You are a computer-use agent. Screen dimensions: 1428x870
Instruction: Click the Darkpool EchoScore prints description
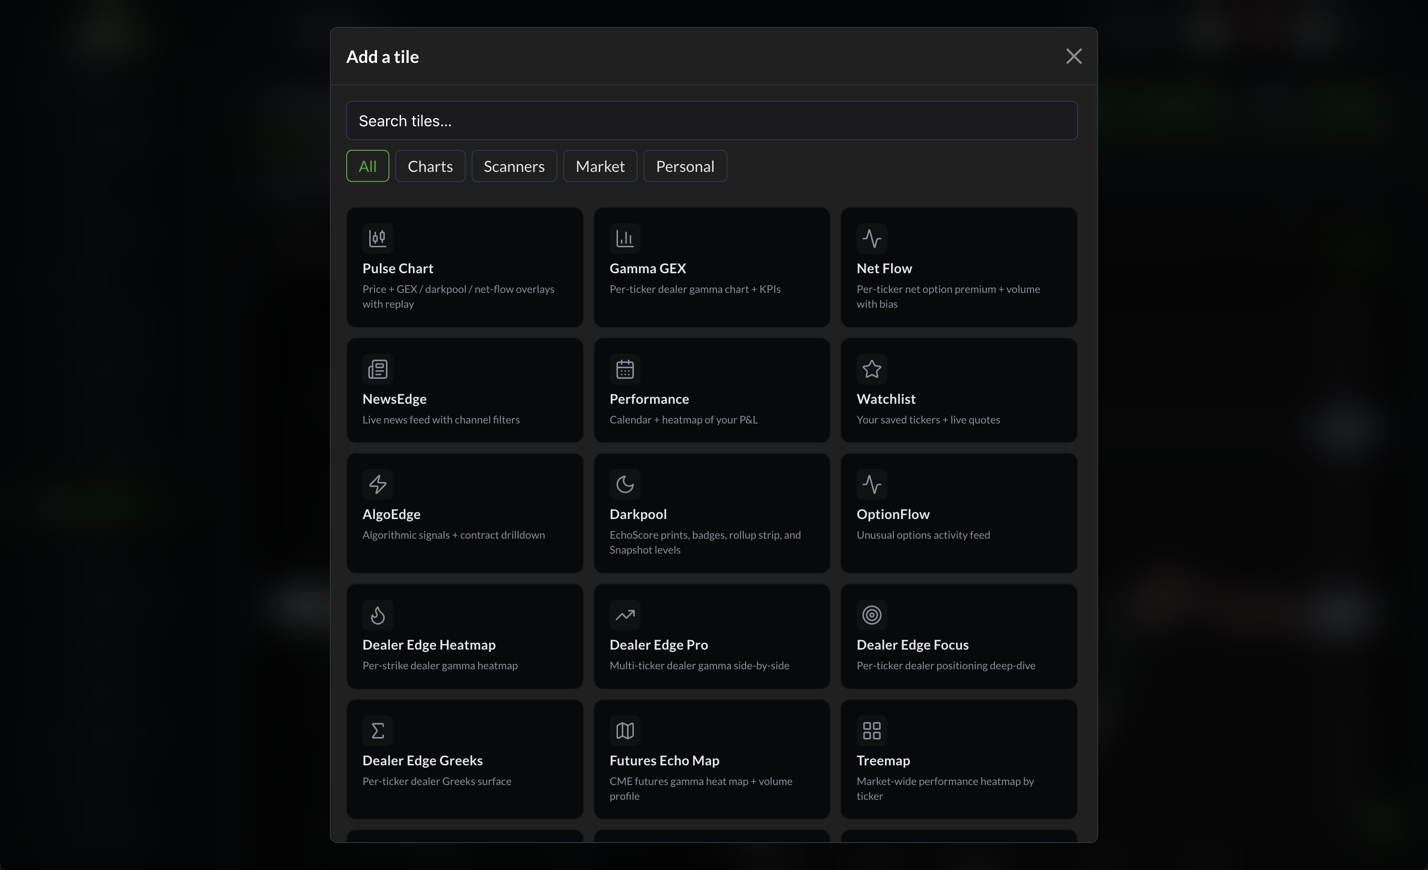click(x=705, y=542)
